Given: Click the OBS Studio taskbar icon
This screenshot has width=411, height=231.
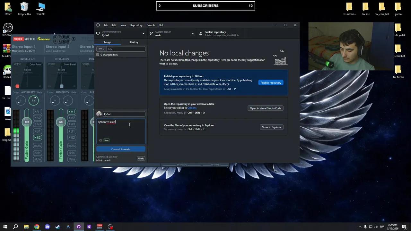Looking at the screenshot, I should (110, 227).
